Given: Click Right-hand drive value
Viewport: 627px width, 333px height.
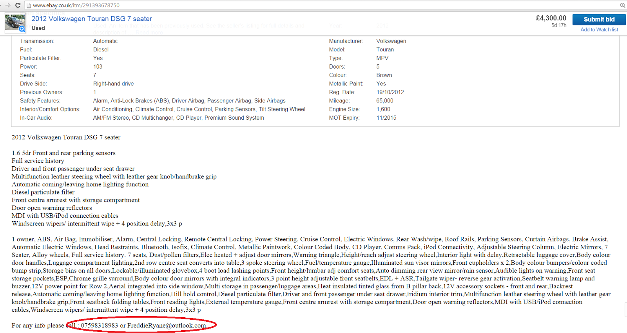Looking at the screenshot, I should click(113, 84).
